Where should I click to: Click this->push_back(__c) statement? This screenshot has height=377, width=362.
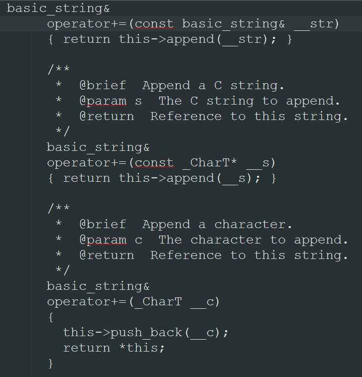(x=145, y=333)
